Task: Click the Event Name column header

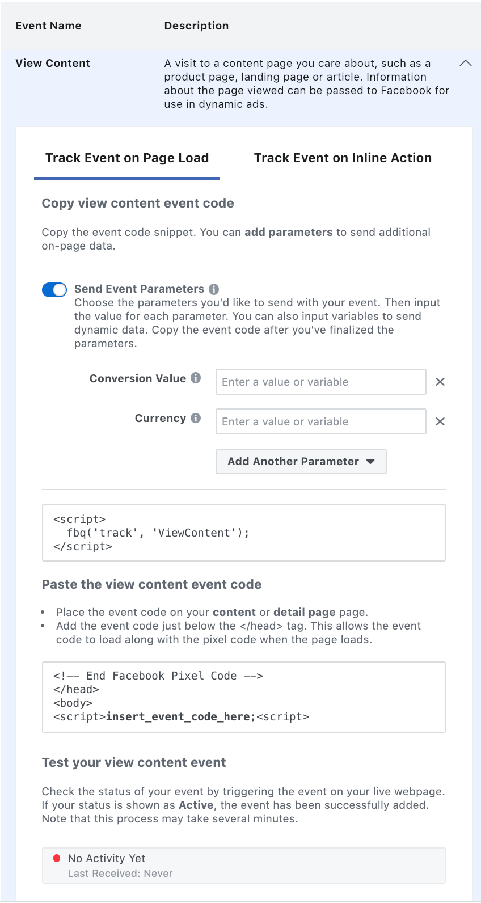Action: coord(48,26)
